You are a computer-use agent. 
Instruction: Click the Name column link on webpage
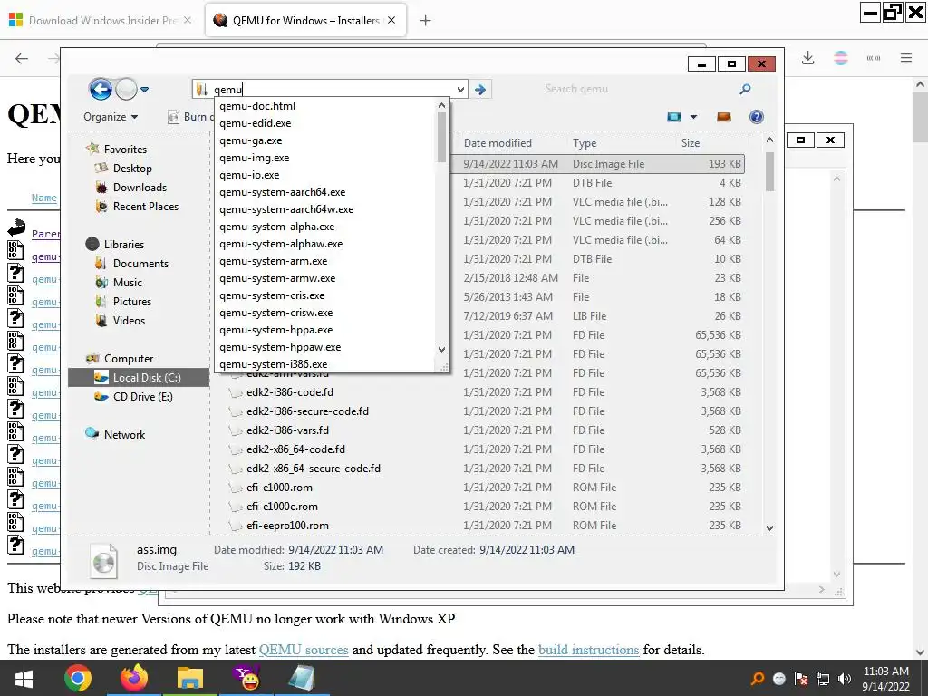coord(43,198)
